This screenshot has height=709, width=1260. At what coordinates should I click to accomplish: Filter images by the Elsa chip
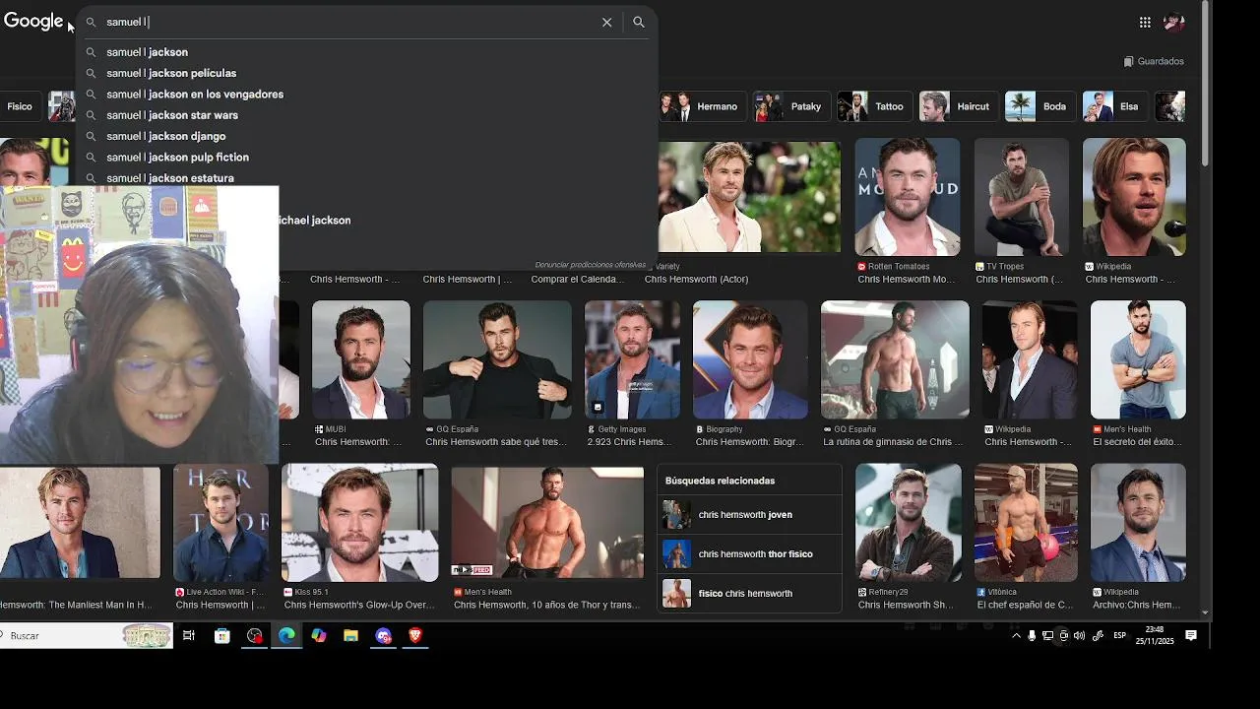pos(1115,106)
